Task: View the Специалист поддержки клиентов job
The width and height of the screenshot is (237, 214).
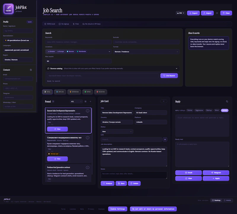Action: tap(57, 159)
